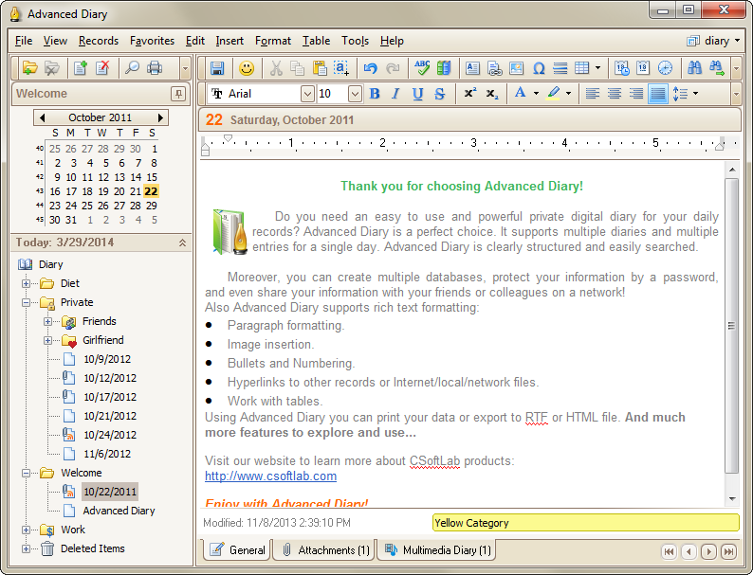Image resolution: width=753 pixels, height=575 pixels.
Task: Click the hyperlink insert icon
Action: (x=494, y=68)
